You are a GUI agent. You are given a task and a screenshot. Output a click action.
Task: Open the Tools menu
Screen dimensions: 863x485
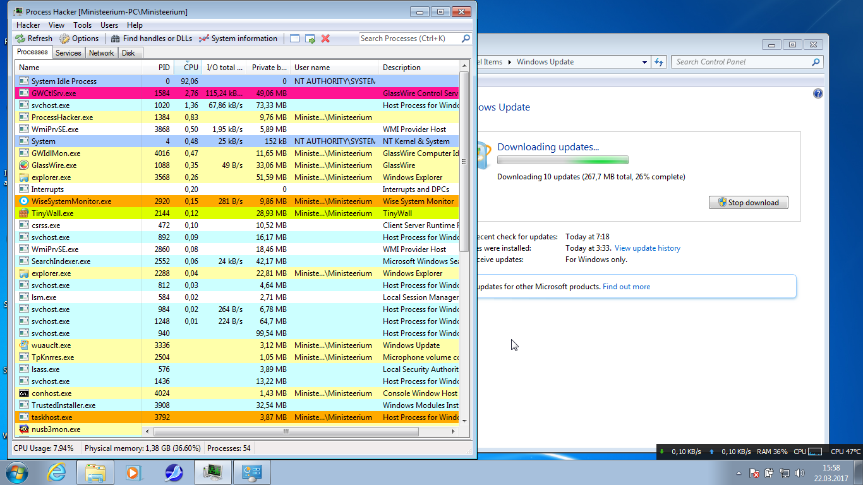coord(82,25)
